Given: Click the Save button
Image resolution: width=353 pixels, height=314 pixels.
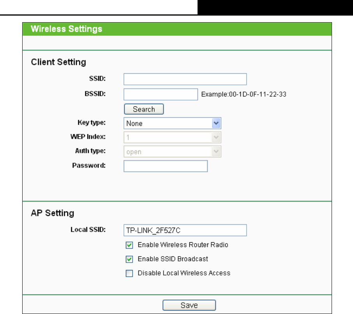Looking at the screenshot, I should pyautogui.click(x=189, y=305).
